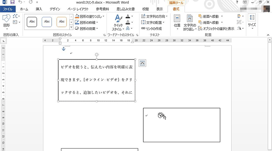This screenshot has height=151, width=272.
Task: Click the 前面へ移動 button
Action: click(210, 16)
